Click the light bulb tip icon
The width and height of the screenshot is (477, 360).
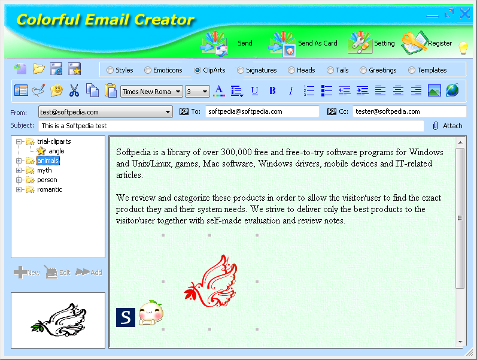click(x=463, y=48)
